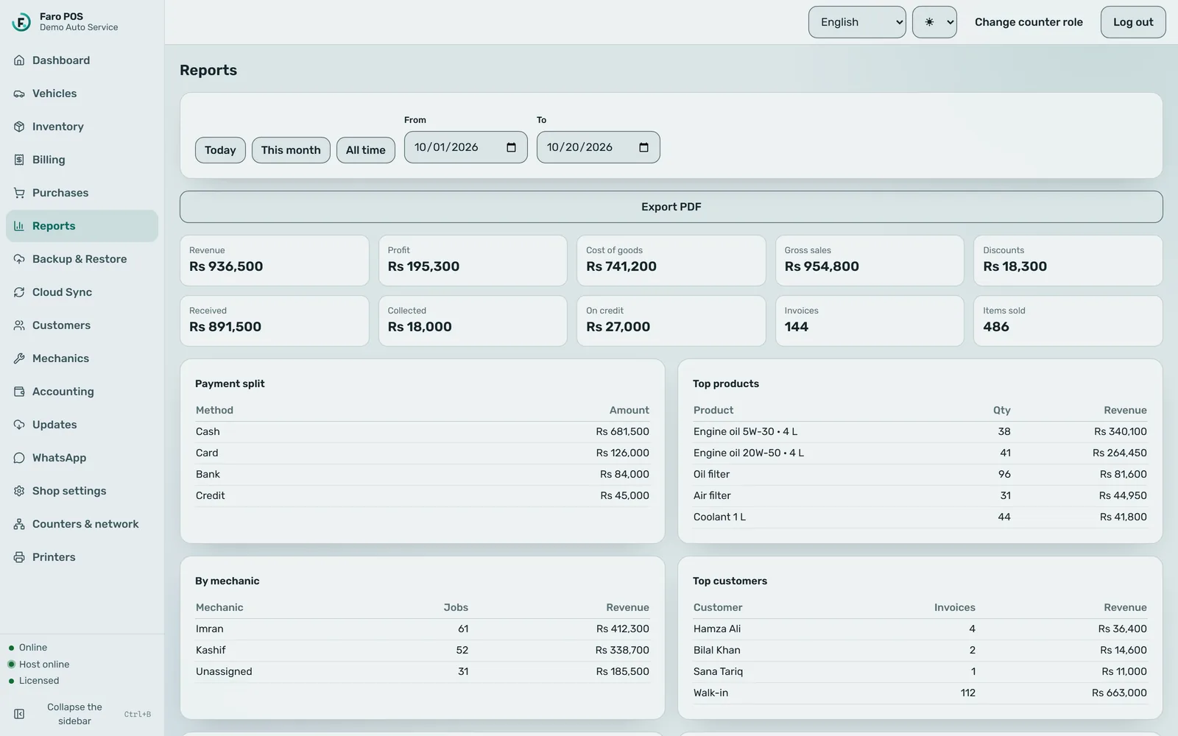Image resolution: width=1178 pixels, height=736 pixels.
Task: Click the Cloud Sync refresh icon
Action: pos(19,292)
